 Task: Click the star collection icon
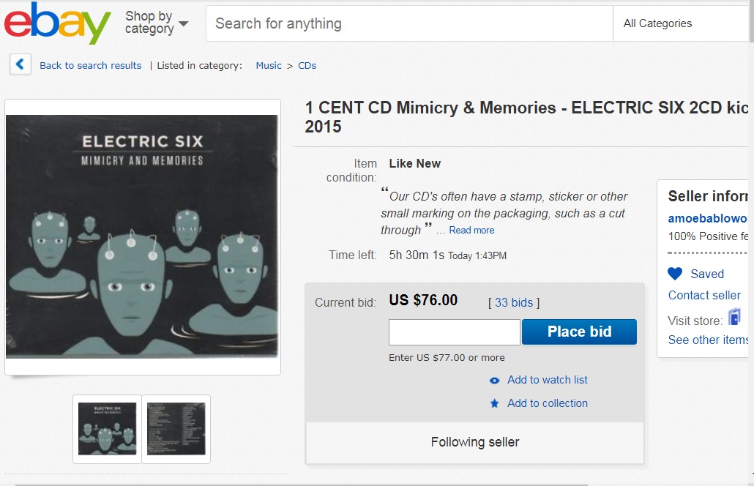pyautogui.click(x=494, y=403)
